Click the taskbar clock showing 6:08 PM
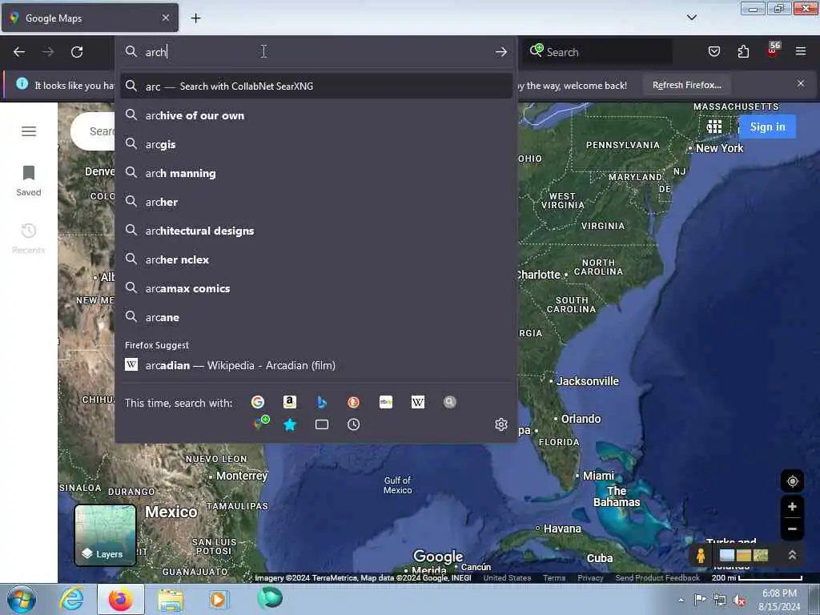820x615 pixels. pos(779,600)
